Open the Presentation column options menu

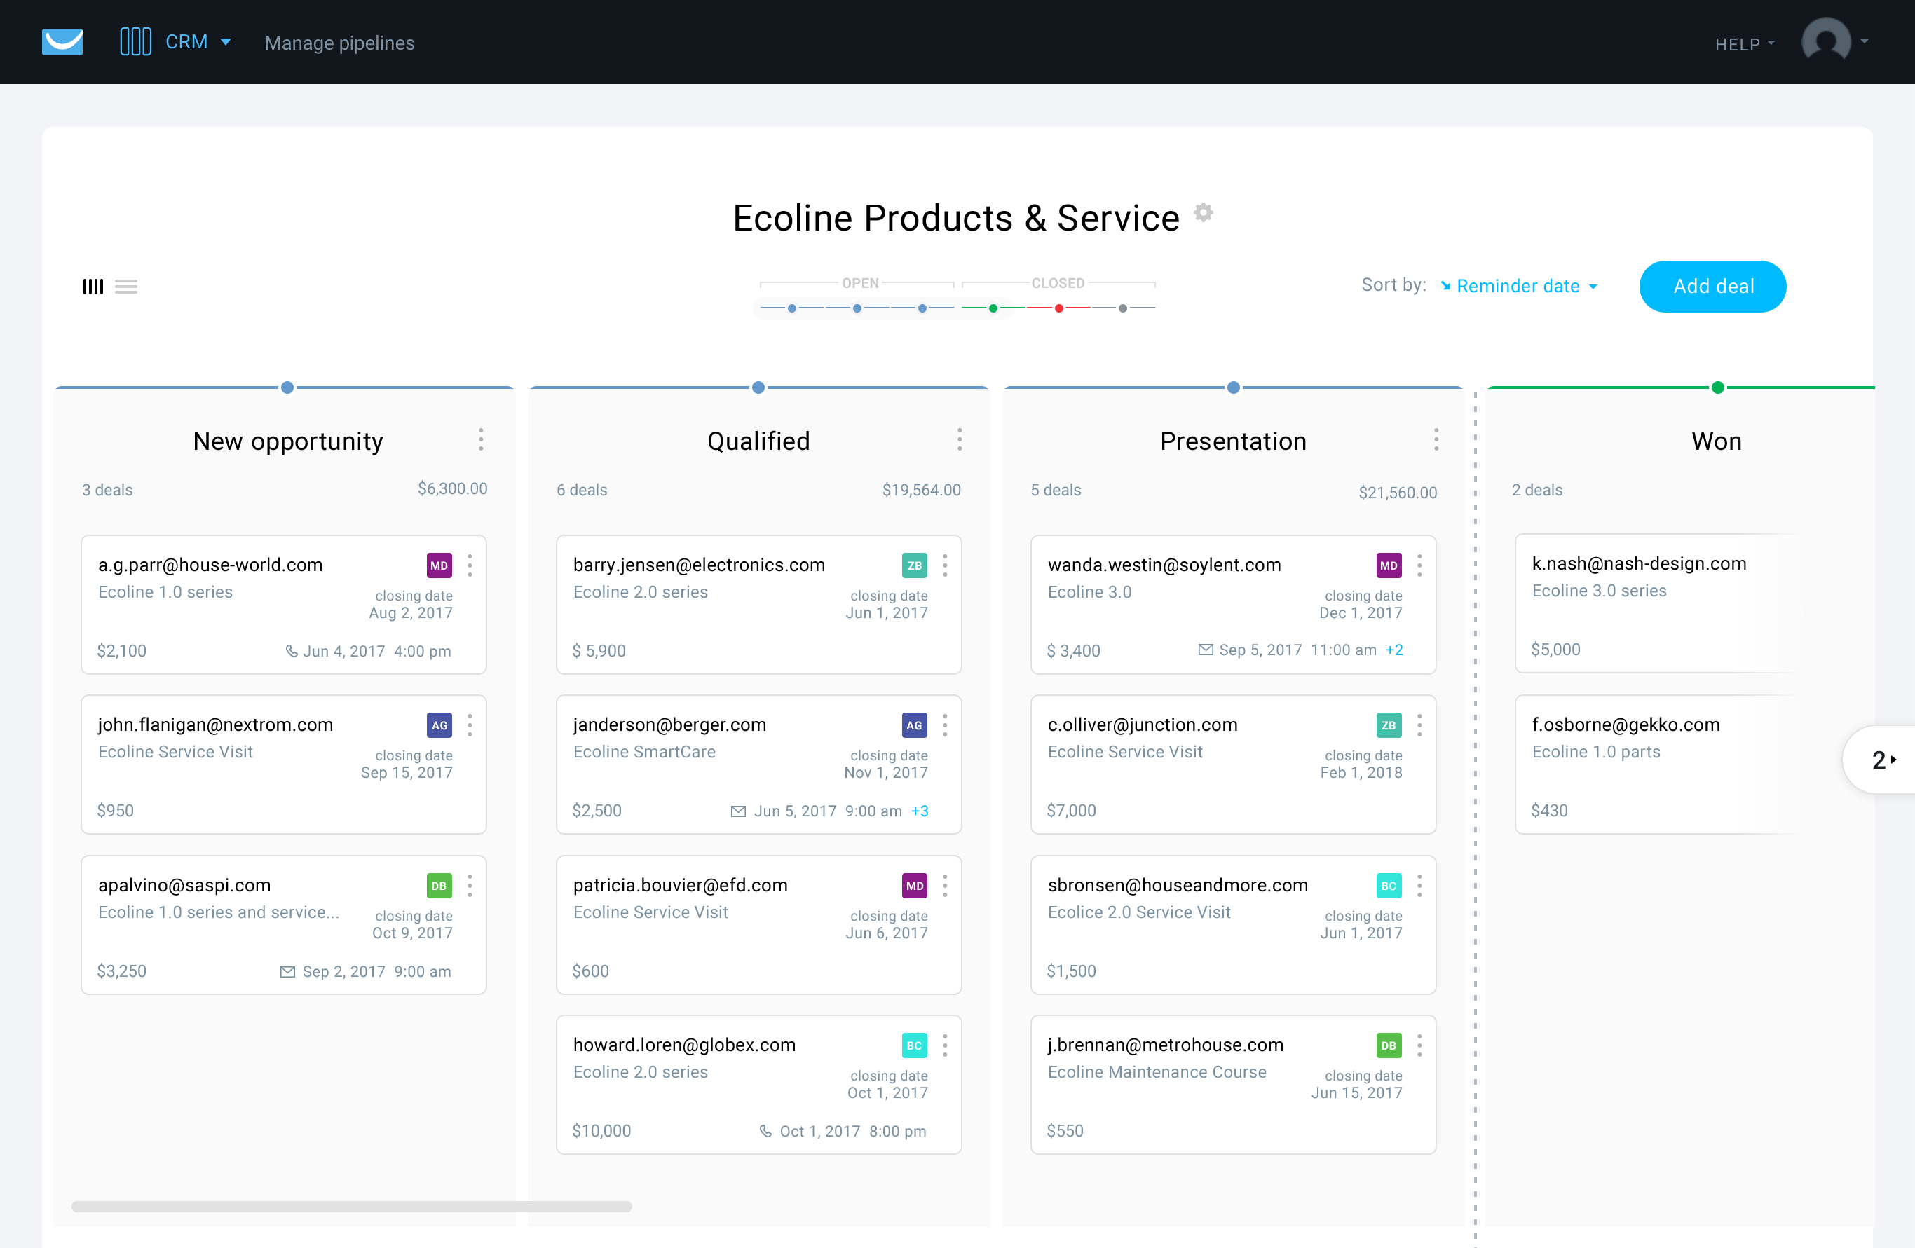(1436, 439)
